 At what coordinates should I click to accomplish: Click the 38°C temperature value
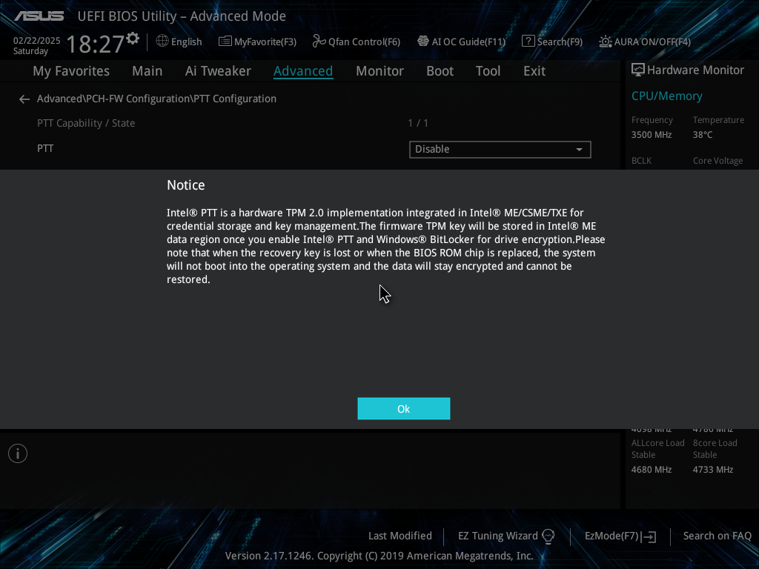703,135
